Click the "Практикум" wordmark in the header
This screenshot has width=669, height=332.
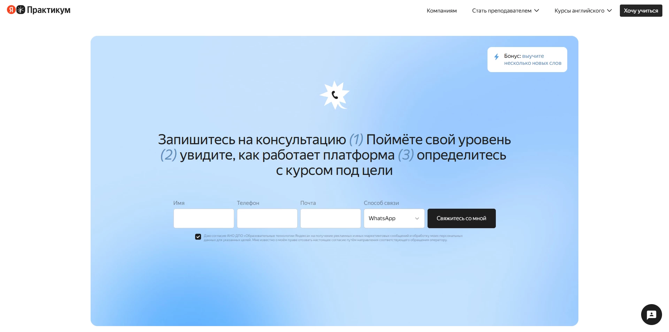[50, 10]
